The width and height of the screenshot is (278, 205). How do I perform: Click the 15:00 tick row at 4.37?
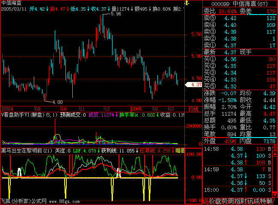tap(238, 190)
